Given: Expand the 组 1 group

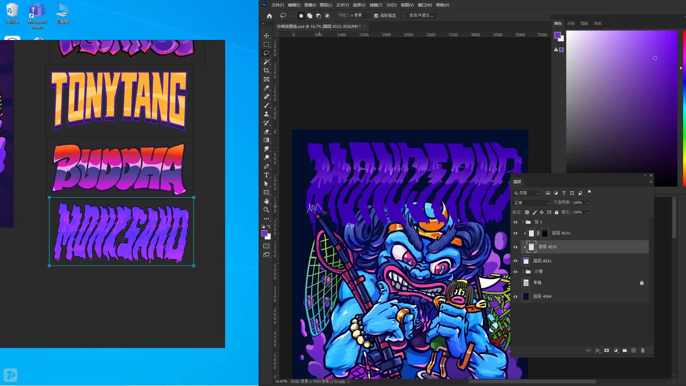Looking at the screenshot, I should coord(523,222).
